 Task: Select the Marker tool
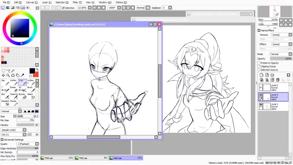[x=14, y=103]
